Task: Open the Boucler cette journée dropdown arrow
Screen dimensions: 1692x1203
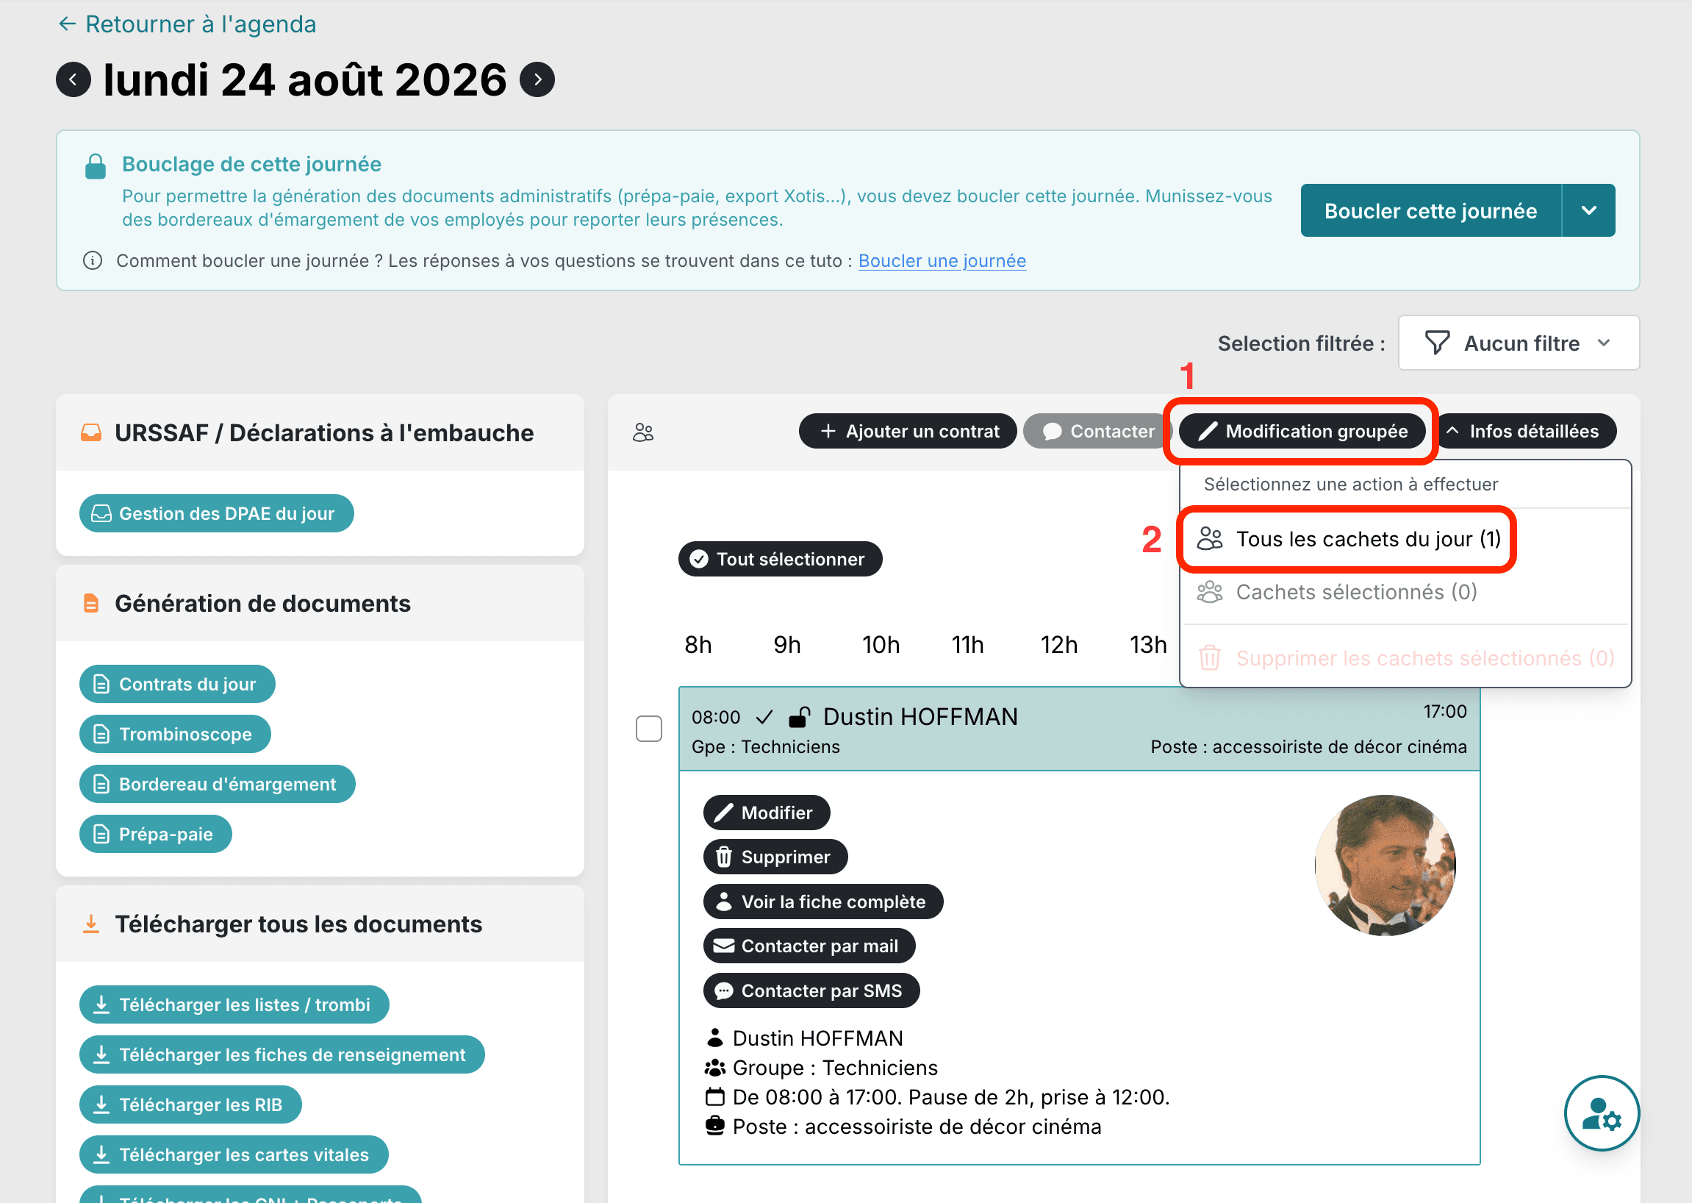Action: coord(1588,211)
